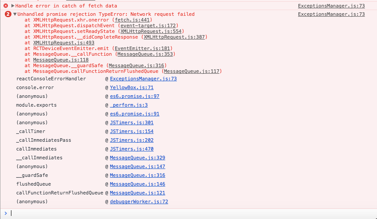Open JSTimers.js:301 link

point(132,122)
